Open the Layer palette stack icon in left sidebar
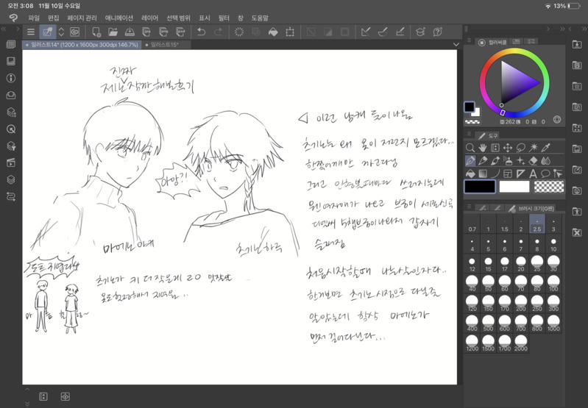Image resolution: width=588 pixels, height=408 pixels. point(11,179)
